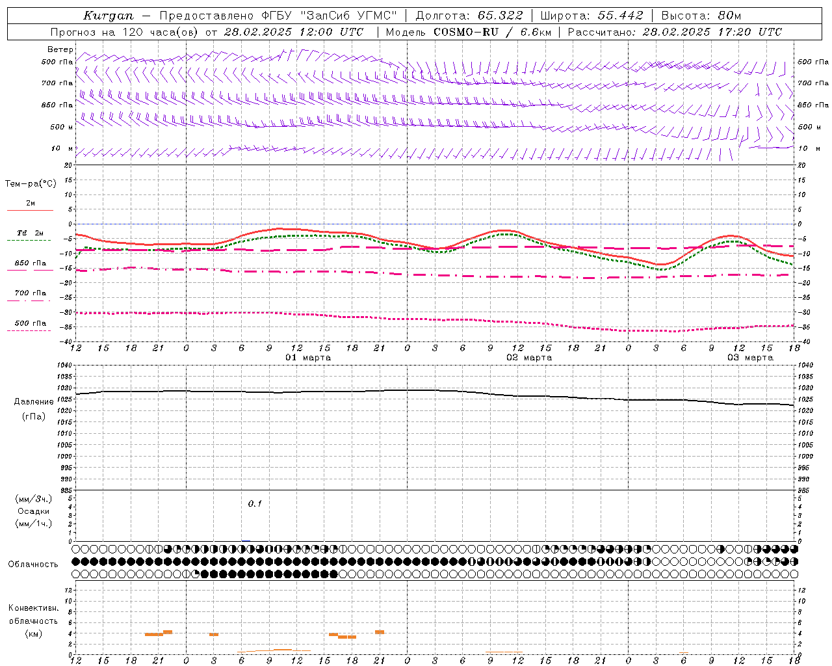Click the "03 марта" date label
This screenshot has height=666, width=832.
750,358
